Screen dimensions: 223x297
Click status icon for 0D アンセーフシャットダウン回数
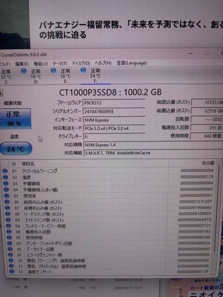tap(10, 243)
